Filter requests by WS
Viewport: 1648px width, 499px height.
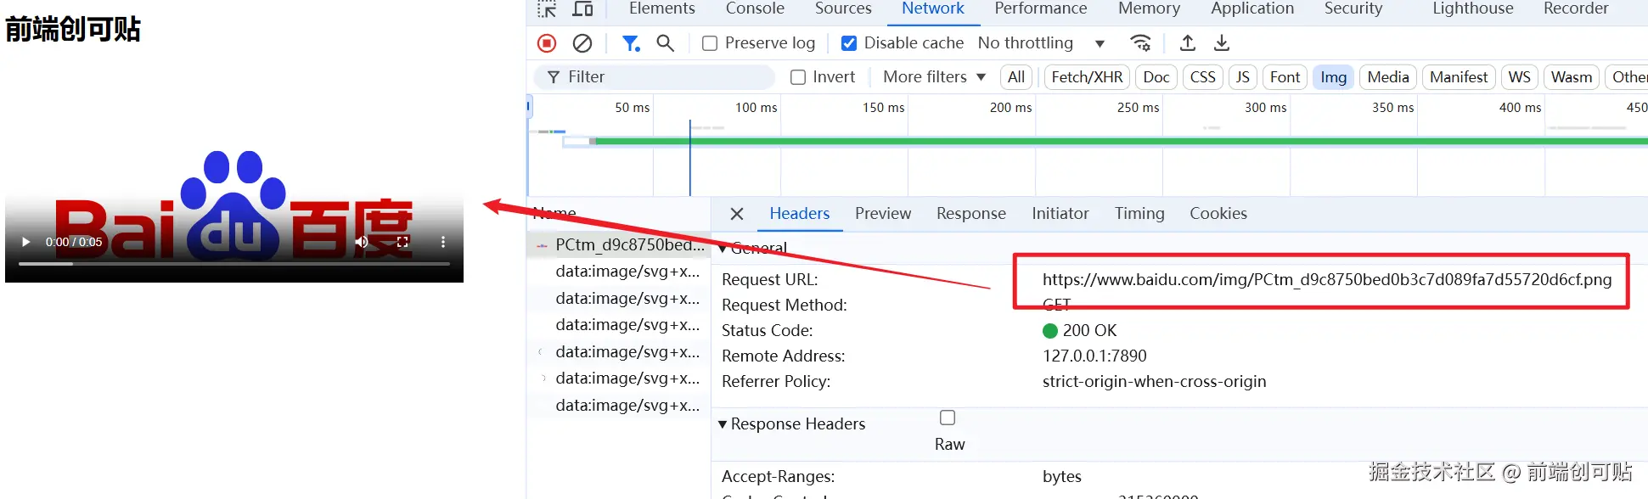pos(1520,77)
